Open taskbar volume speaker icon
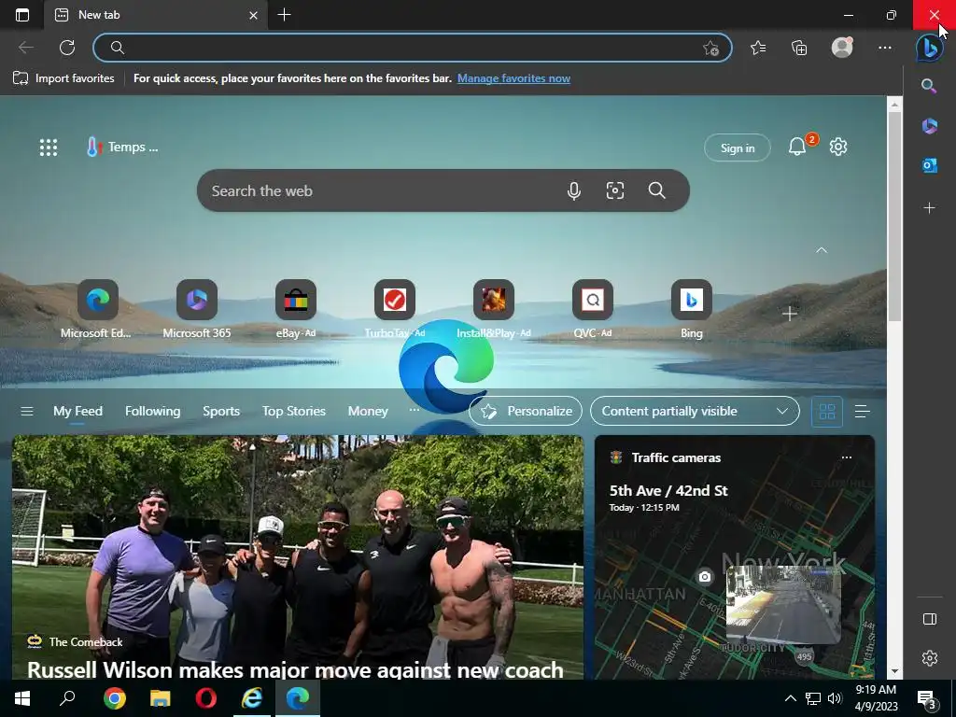 [x=834, y=698]
